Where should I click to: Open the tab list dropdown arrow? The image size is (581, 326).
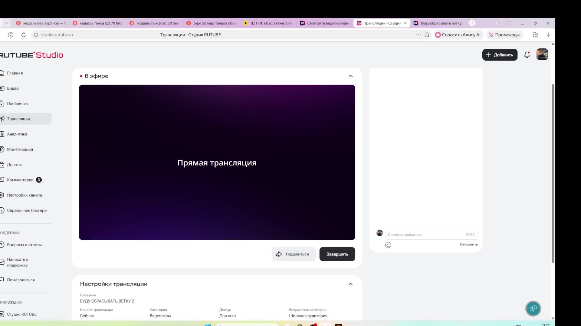pos(6,23)
